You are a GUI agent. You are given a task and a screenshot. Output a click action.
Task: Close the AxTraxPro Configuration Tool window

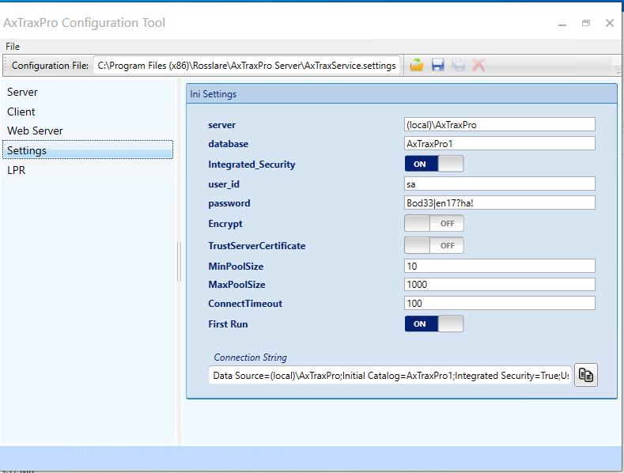pyautogui.click(x=610, y=23)
